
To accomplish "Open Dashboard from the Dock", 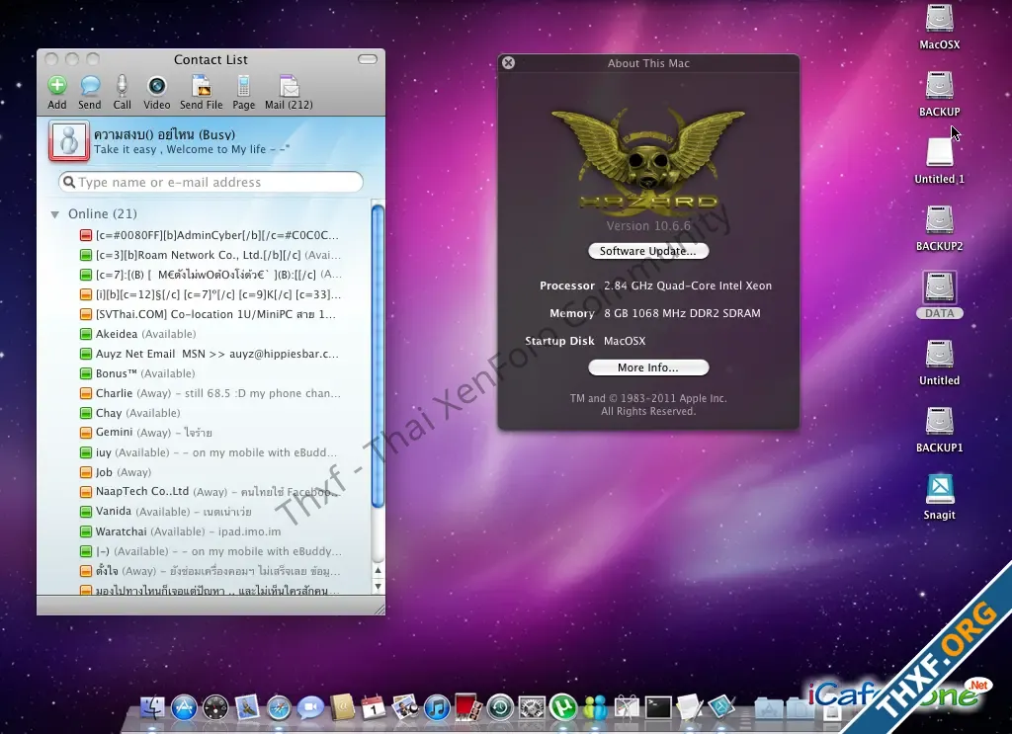I will [215, 707].
